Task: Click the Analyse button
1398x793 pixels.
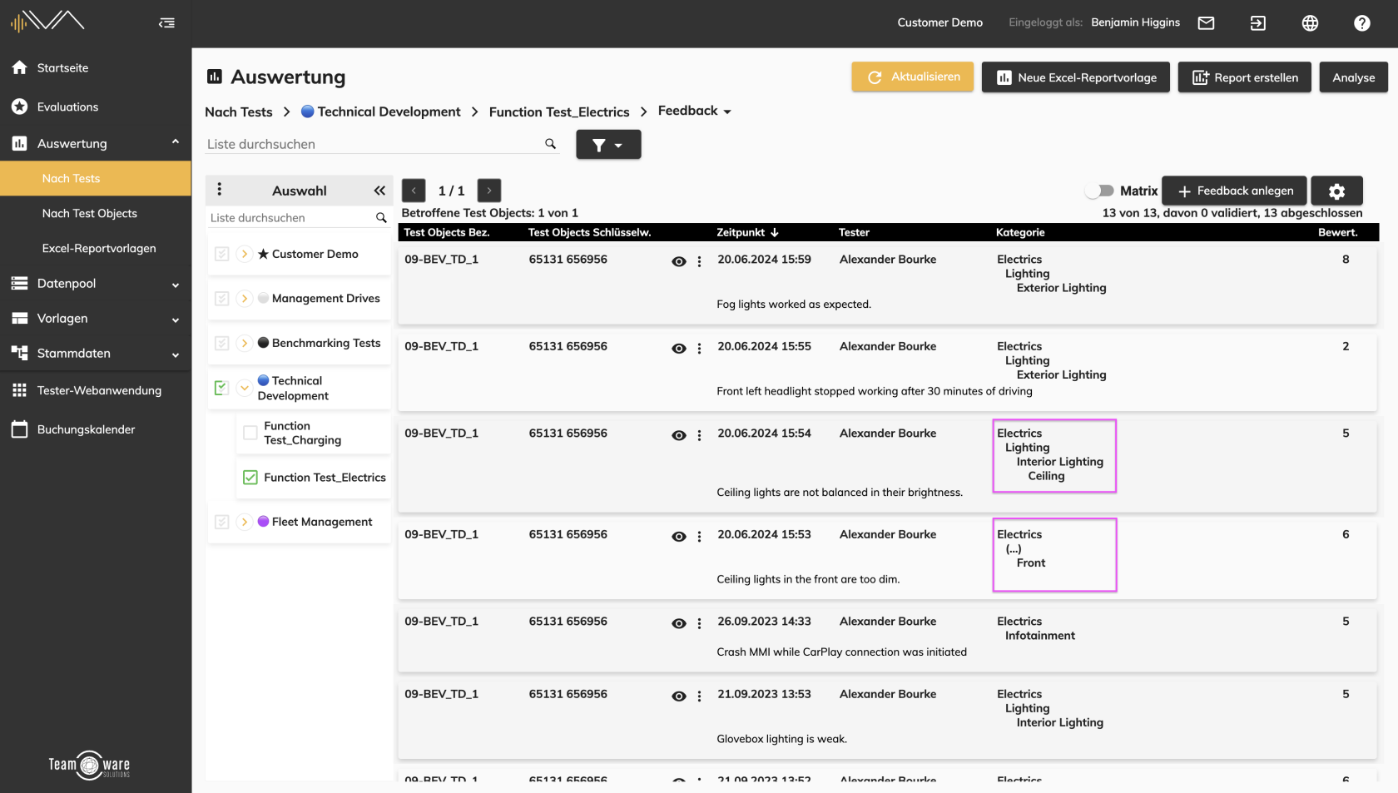Action: [x=1353, y=77]
